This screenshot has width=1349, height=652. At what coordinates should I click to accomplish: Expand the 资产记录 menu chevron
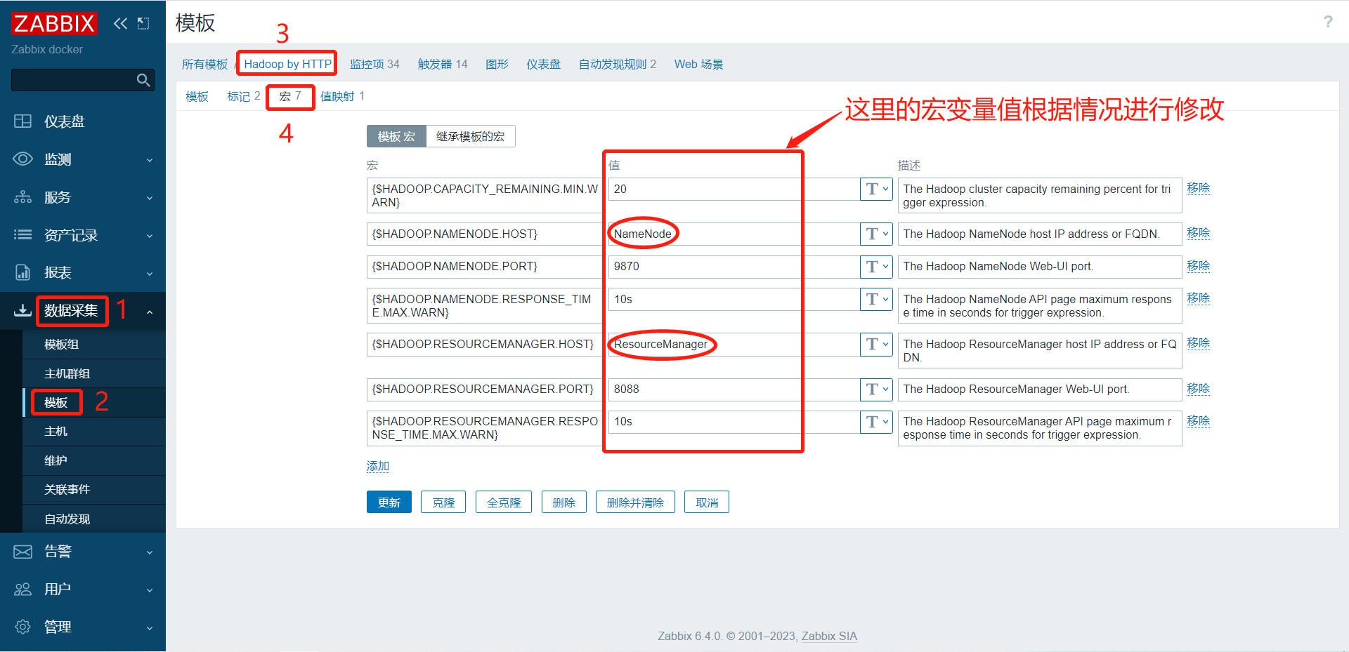(x=150, y=236)
